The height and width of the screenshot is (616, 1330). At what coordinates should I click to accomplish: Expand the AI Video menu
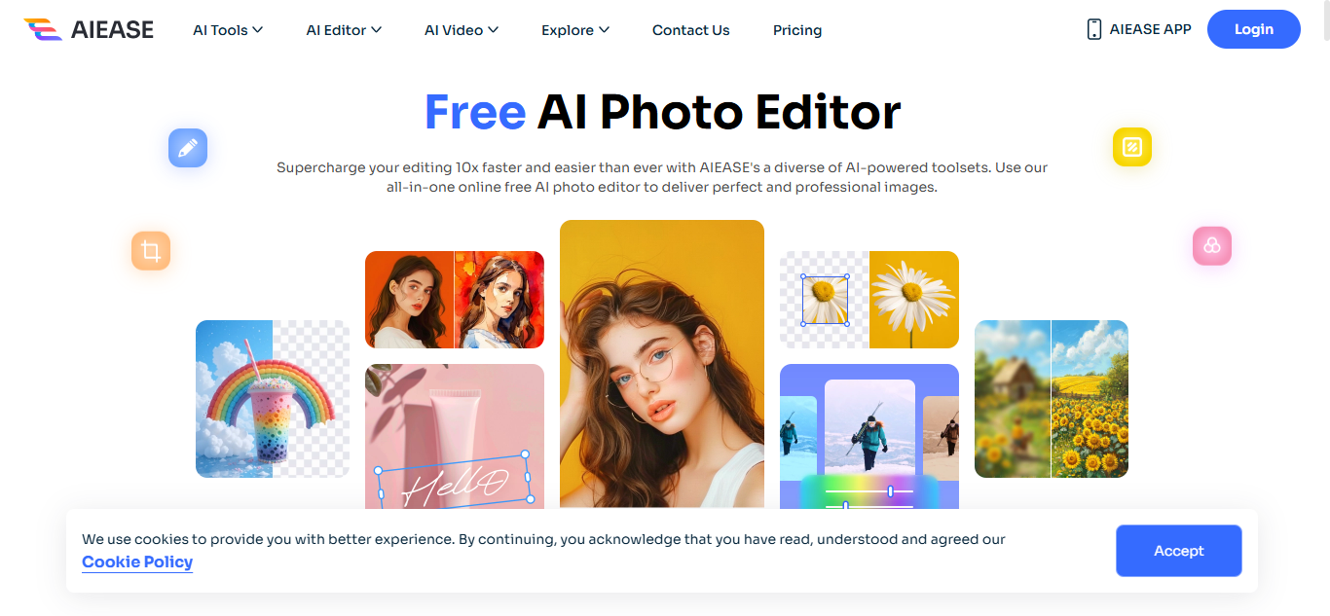click(462, 30)
